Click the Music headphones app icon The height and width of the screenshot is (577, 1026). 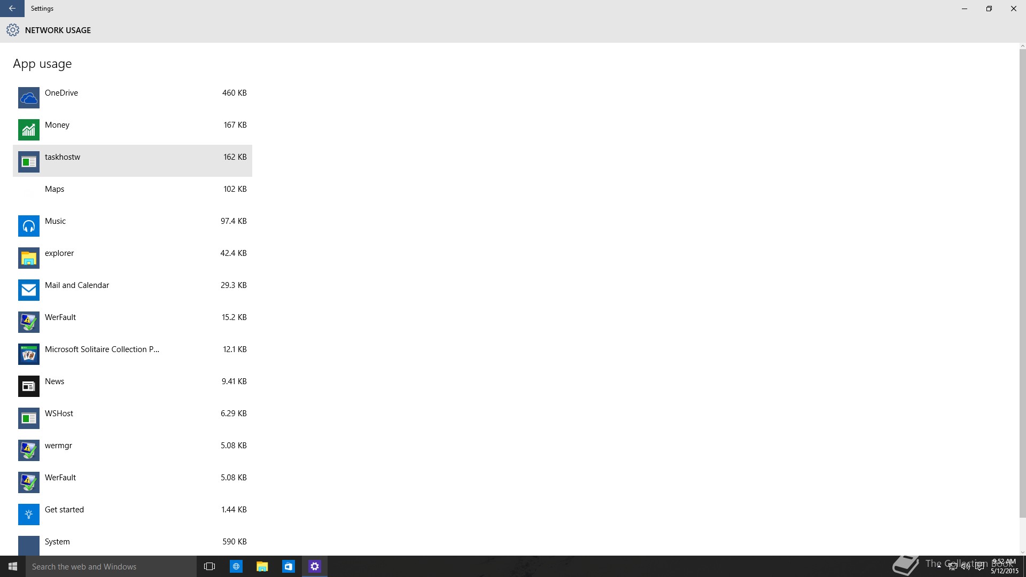29,226
